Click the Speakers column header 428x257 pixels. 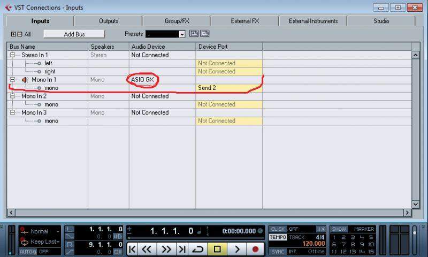pyautogui.click(x=109, y=47)
